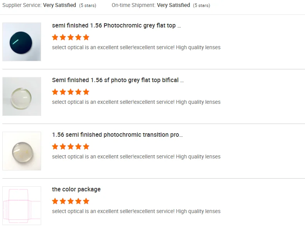The height and width of the screenshot is (227, 305).
Task: Open 'semi finished 1.56 Photochromic grey flat top' link
Action: [116, 26]
